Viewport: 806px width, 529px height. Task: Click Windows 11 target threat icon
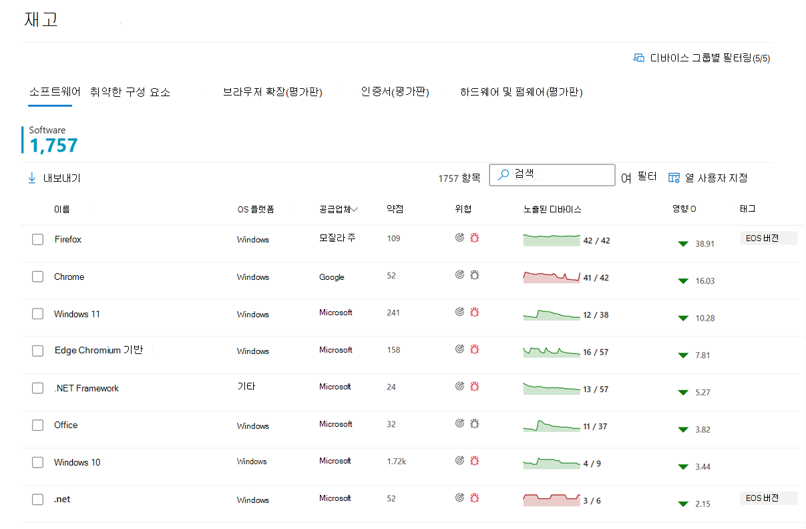click(459, 311)
